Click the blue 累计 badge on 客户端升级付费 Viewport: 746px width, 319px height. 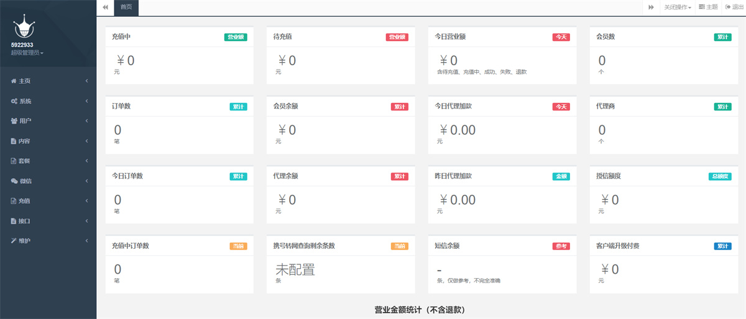tap(722, 246)
